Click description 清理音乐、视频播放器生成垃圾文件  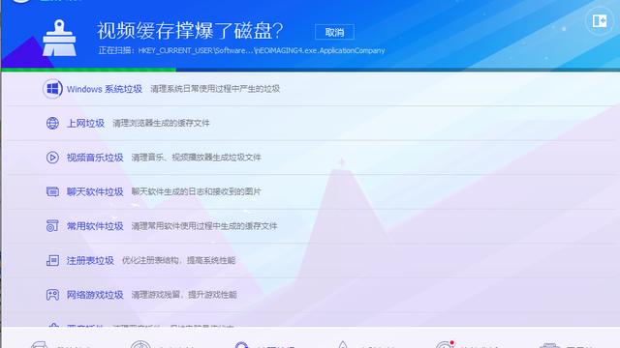196,158
